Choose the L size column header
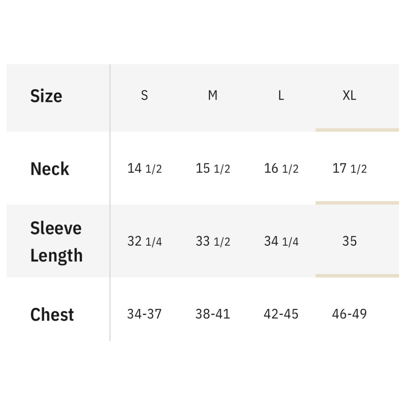 click(281, 96)
